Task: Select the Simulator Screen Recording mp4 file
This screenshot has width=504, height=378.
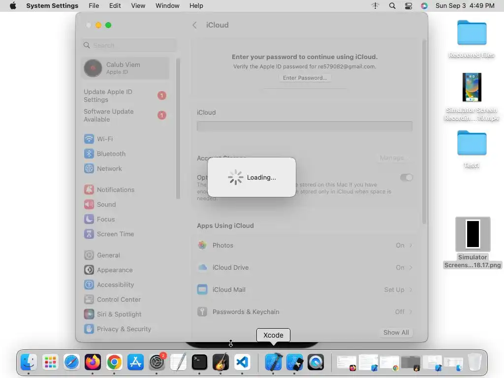Action: [x=472, y=97]
